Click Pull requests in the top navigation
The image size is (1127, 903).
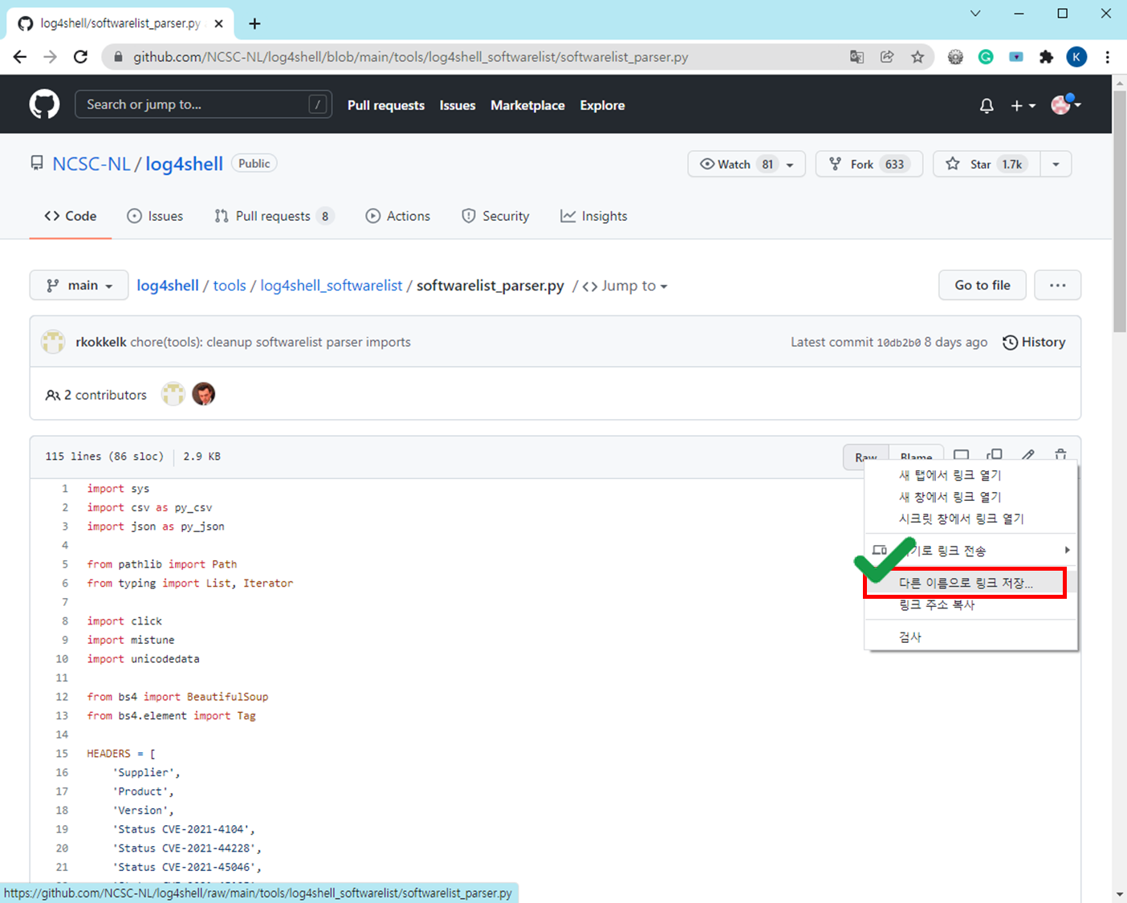tap(386, 105)
